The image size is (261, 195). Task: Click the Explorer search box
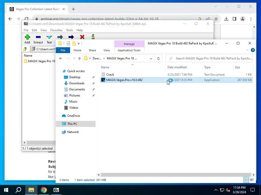209,58
